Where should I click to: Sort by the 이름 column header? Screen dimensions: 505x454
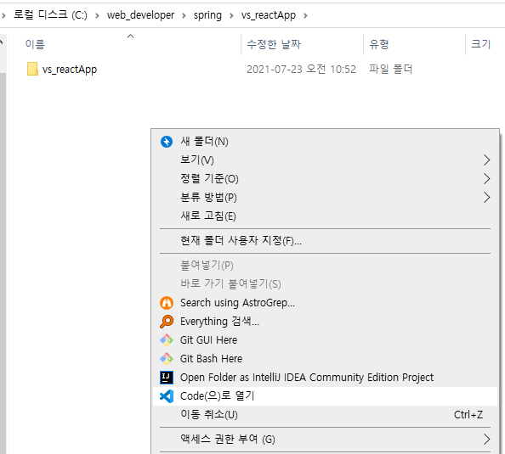[x=35, y=44]
